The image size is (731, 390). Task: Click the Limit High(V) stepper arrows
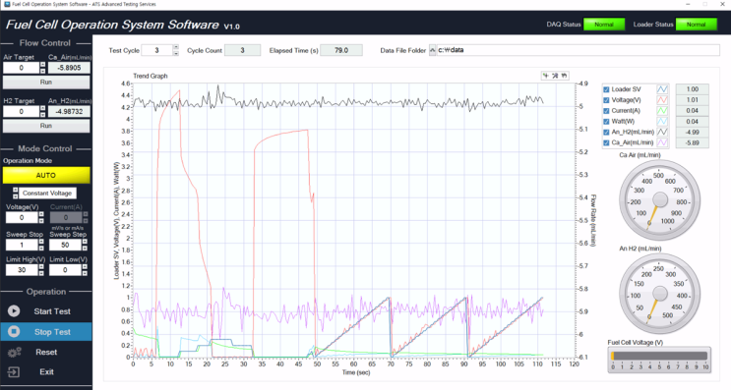click(x=41, y=270)
